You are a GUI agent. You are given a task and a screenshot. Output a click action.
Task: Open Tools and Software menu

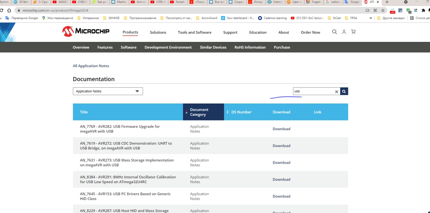point(195,32)
